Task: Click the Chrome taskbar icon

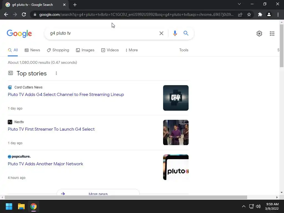Action: pos(33,206)
